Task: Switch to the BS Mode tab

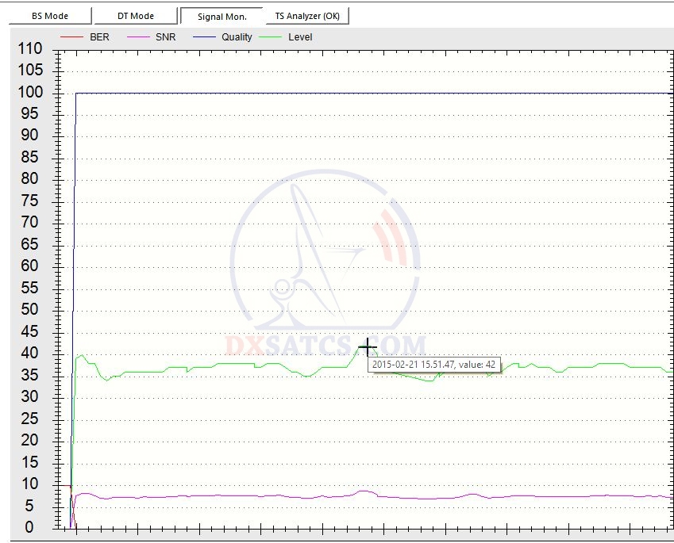Action: 49,16
